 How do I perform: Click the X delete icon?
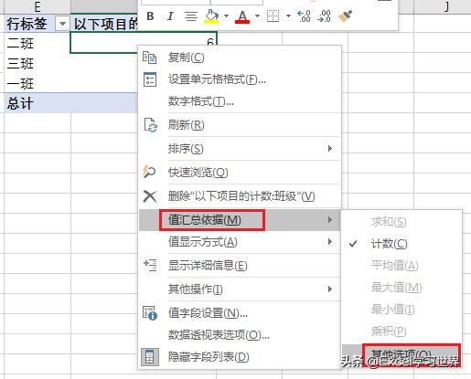click(x=150, y=196)
